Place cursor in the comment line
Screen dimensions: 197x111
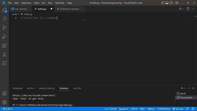39,18
